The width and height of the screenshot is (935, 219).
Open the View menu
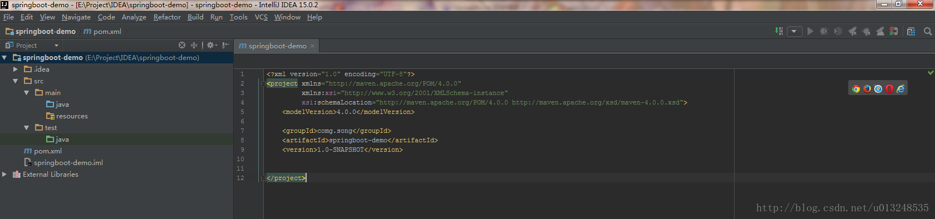click(x=47, y=17)
